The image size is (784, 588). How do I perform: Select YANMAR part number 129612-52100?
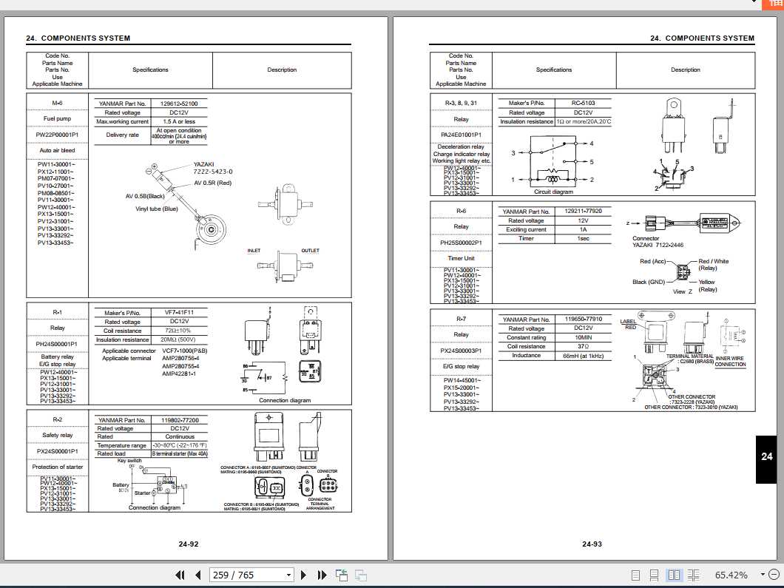pos(179,104)
